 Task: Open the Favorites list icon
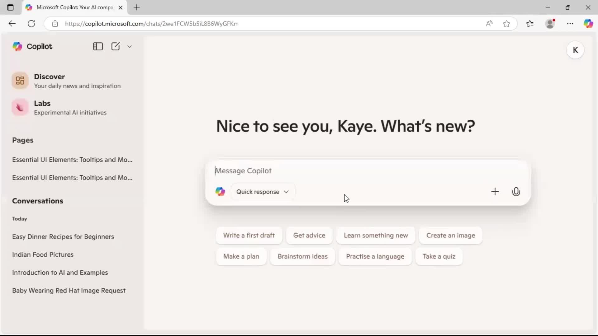(x=530, y=24)
